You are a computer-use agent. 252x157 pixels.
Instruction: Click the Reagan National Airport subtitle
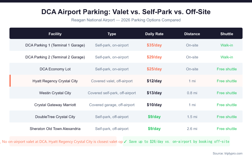(126, 20)
